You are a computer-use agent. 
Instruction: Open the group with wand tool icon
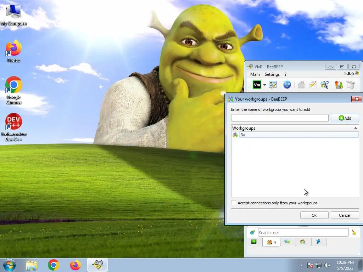[325, 85]
